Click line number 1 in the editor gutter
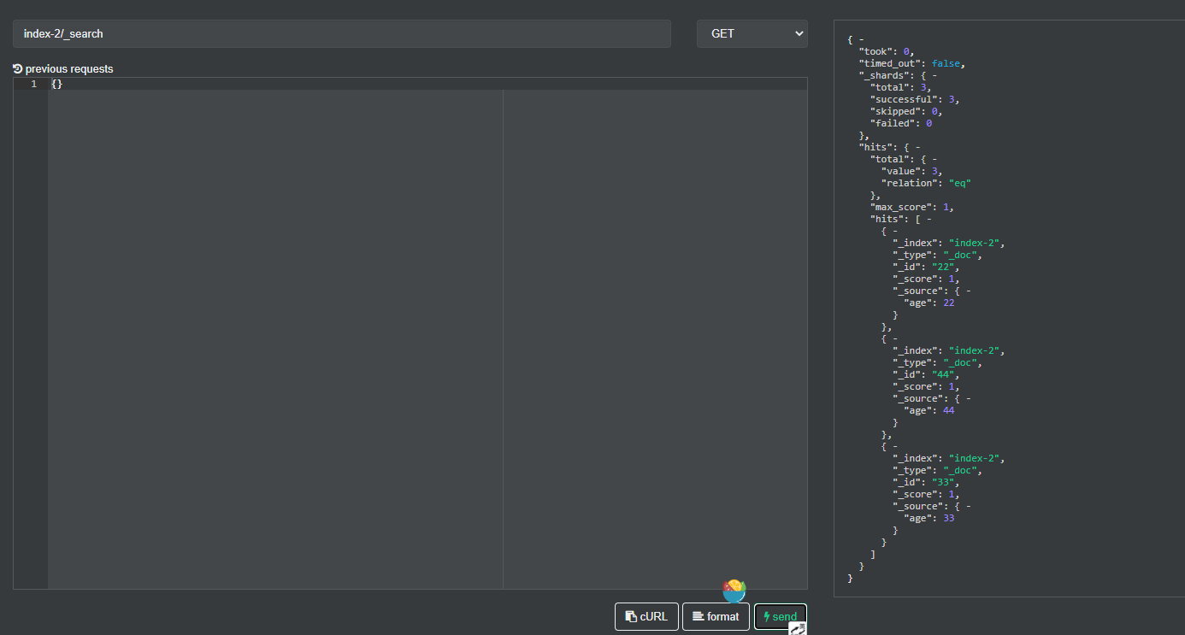 click(34, 84)
